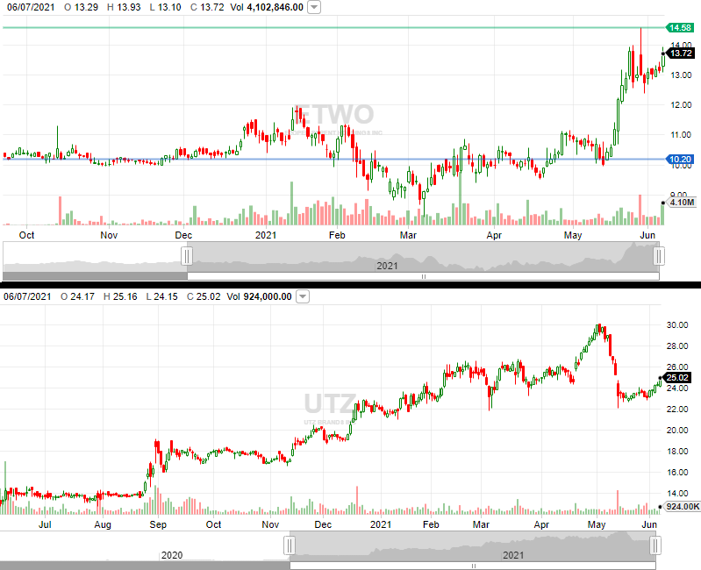
Task: Open the ETWO chart data dropdown arrow
Action: [314, 8]
